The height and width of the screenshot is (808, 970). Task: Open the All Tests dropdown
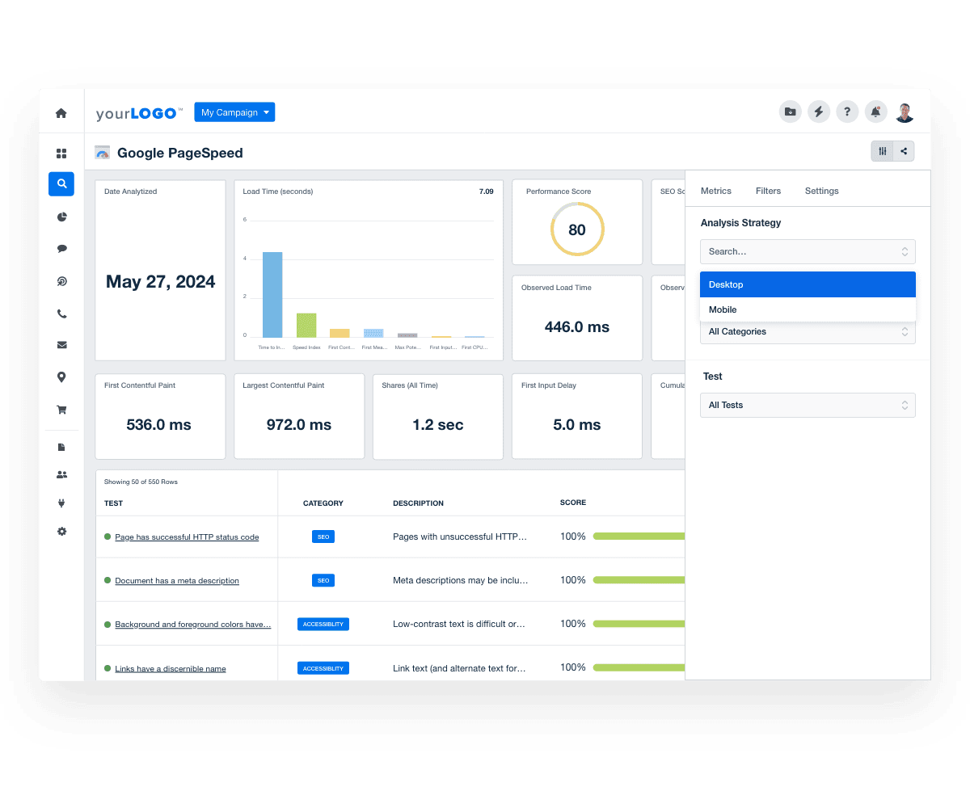[808, 405]
